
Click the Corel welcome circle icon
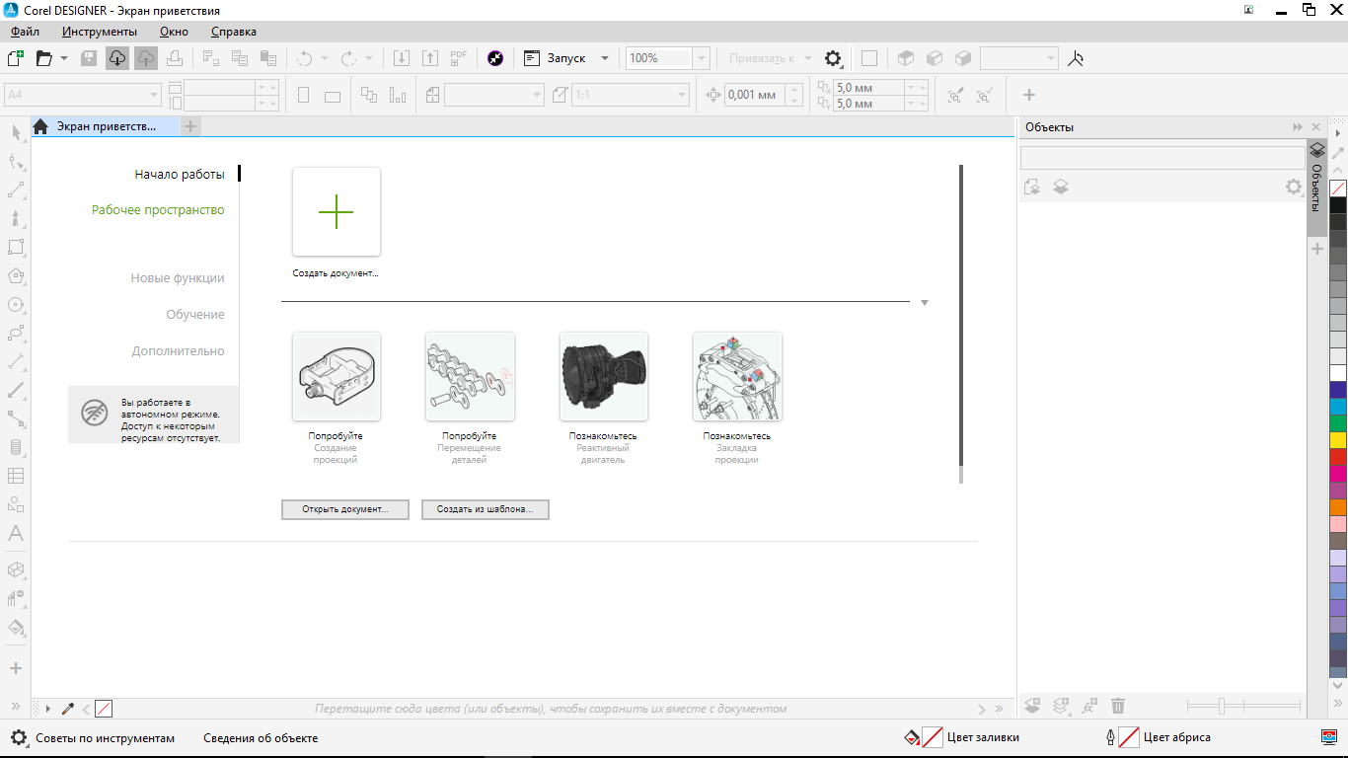[495, 58]
